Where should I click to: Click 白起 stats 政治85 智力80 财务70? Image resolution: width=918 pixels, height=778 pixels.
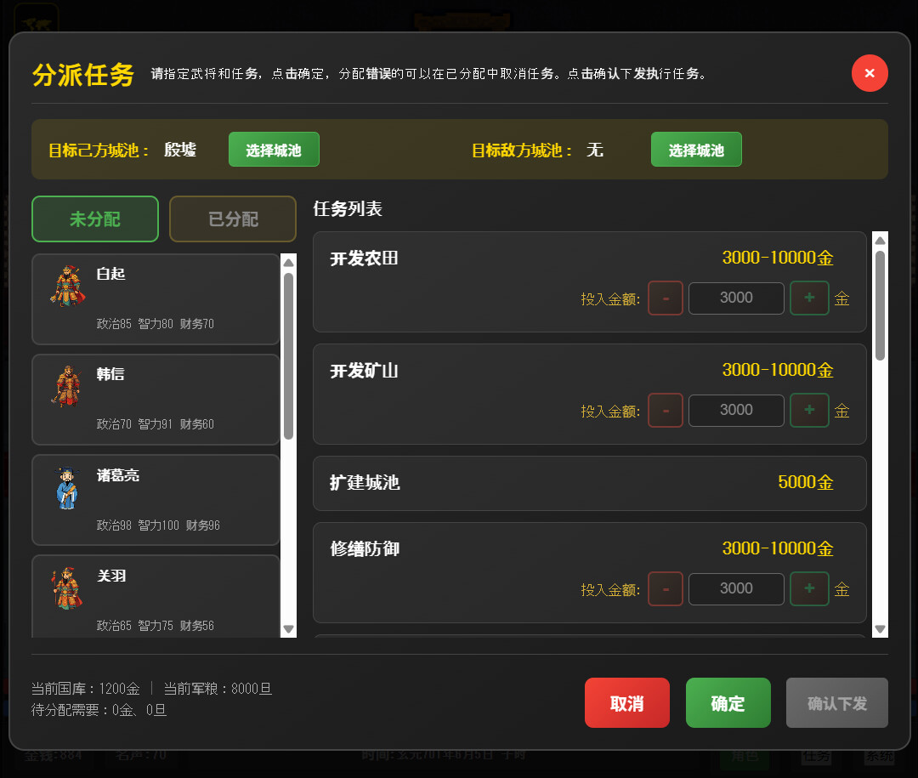[156, 324]
